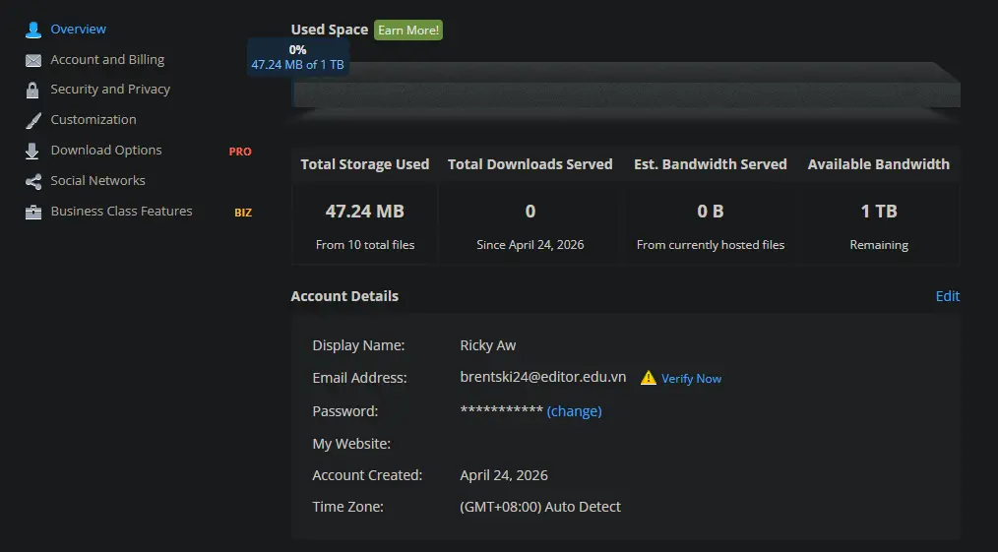Click the Total Storage Used header
This screenshot has height=552, width=998.
[365, 164]
